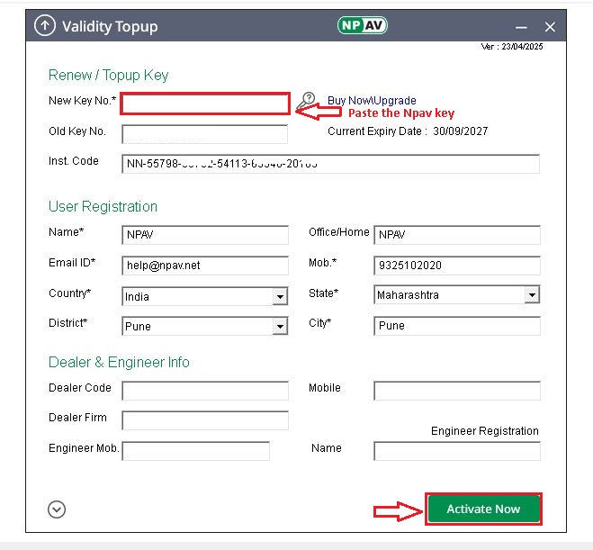Select the City text field
The width and height of the screenshot is (593, 550).
click(456, 326)
